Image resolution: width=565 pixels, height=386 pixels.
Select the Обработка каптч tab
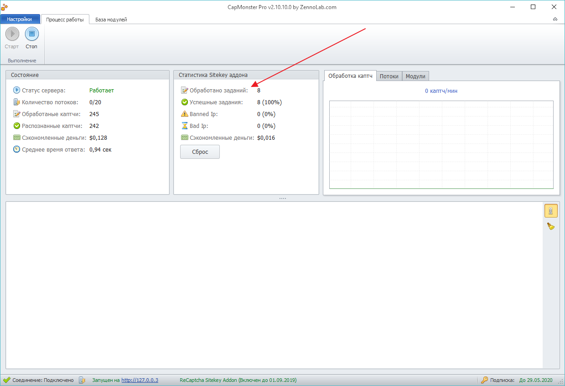(x=350, y=76)
